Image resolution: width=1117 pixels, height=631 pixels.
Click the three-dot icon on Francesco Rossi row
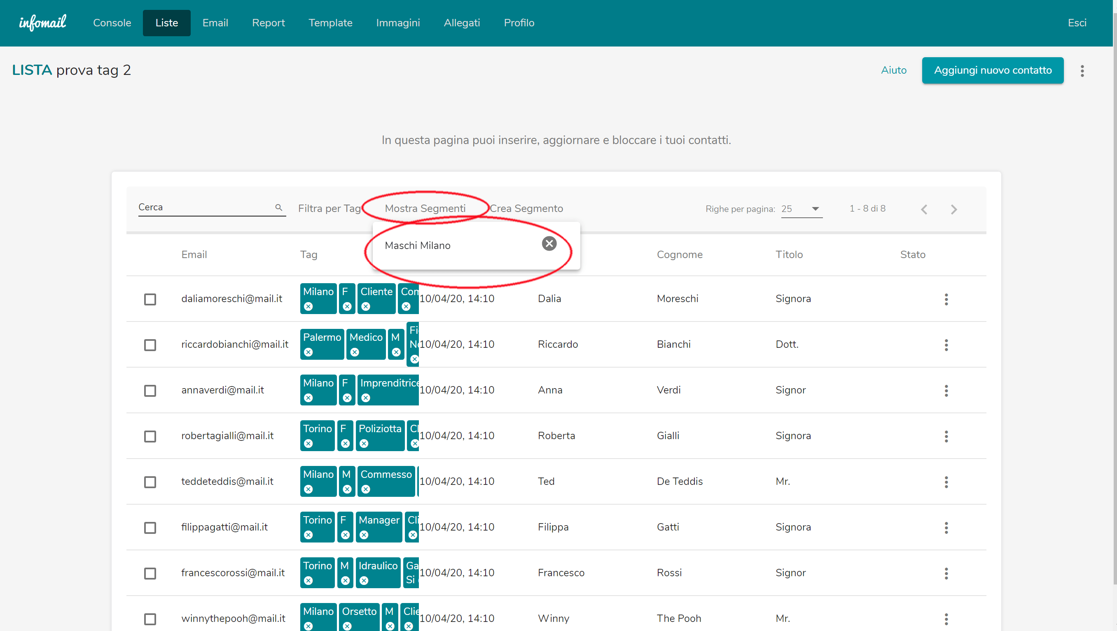point(945,573)
